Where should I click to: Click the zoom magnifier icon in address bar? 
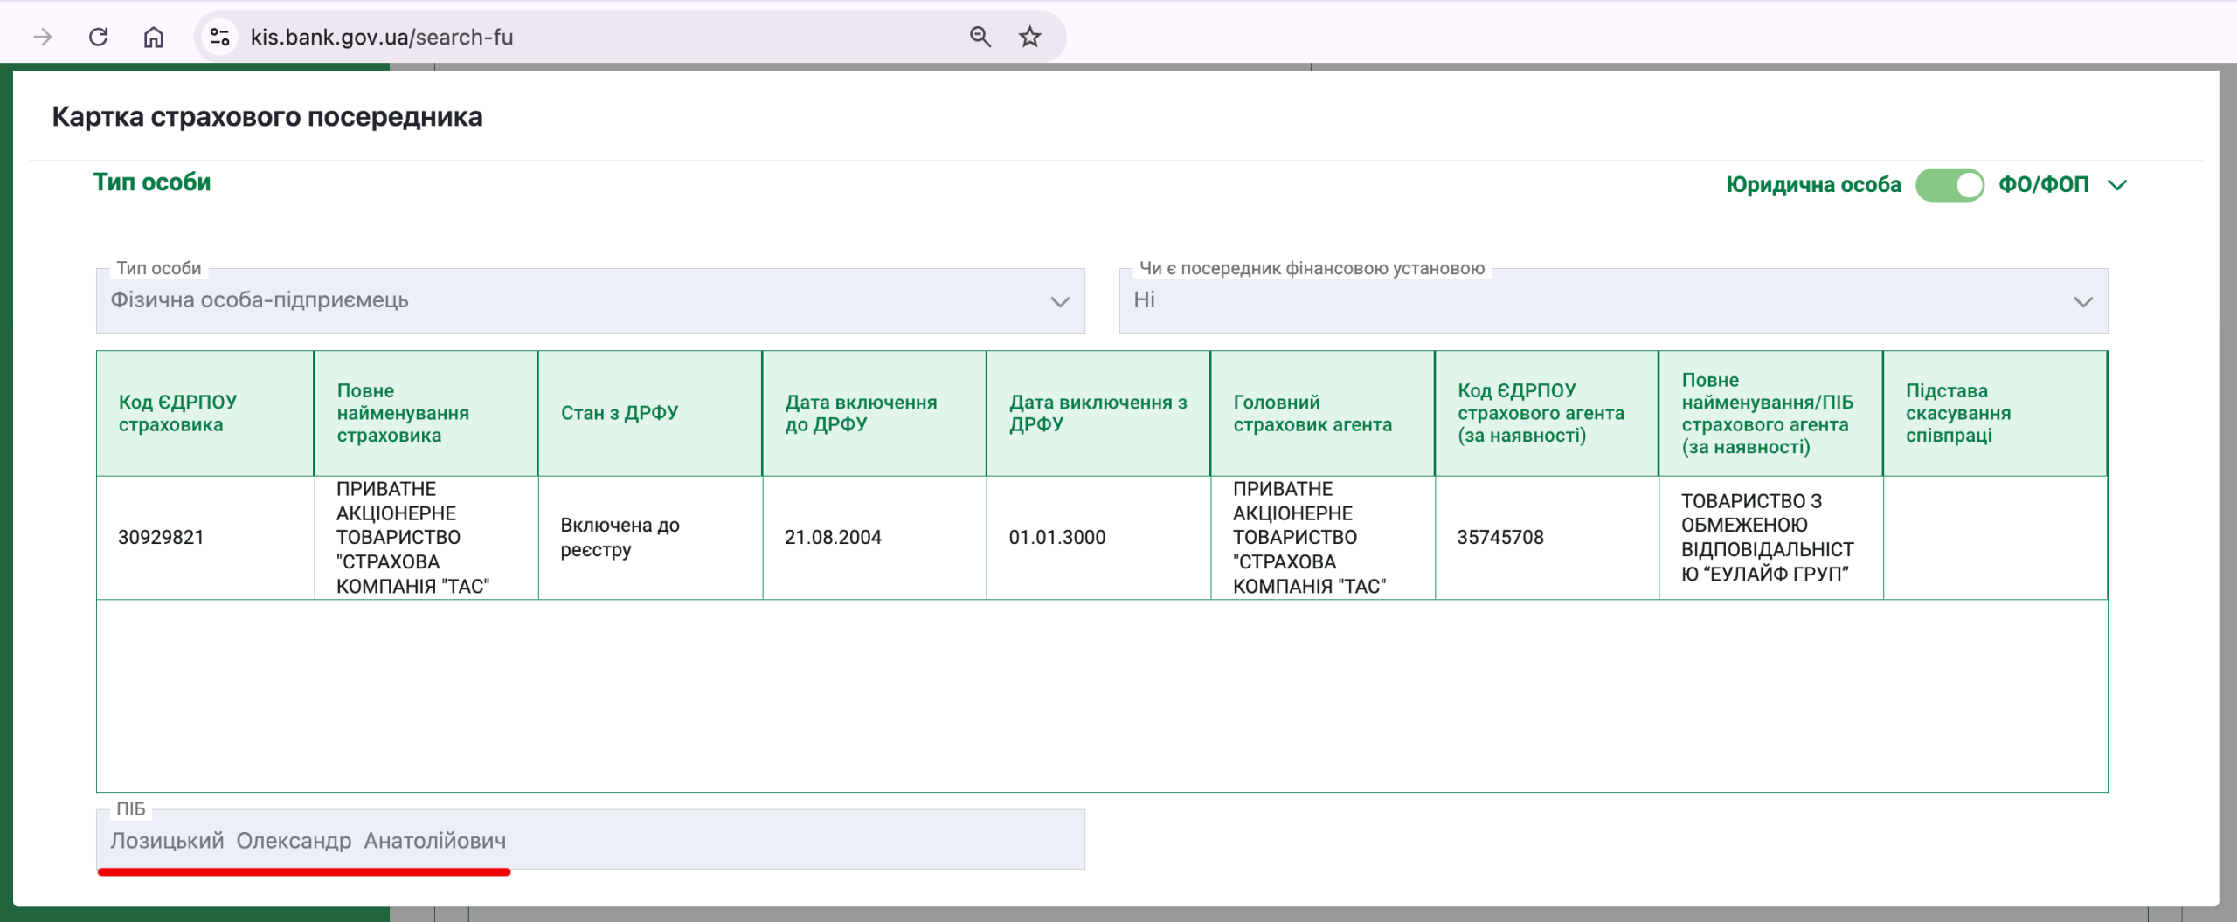click(x=980, y=37)
